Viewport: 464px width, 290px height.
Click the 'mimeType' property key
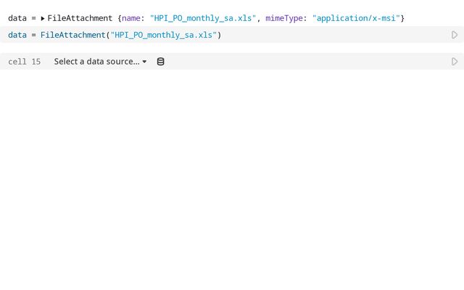pos(283,18)
